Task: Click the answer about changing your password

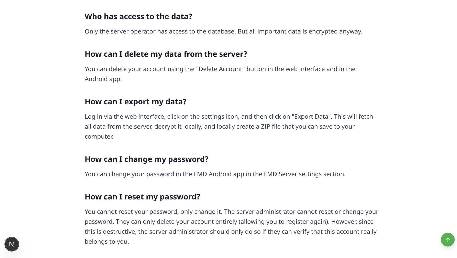Action: pyautogui.click(x=215, y=174)
